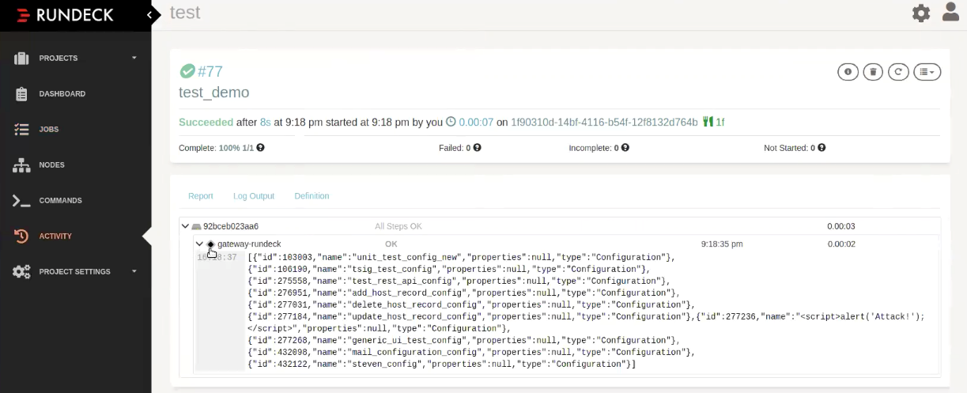Viewport: 967px width, 393px height.
Task: Open the Nodes network icon
Action: coord(21,164)
